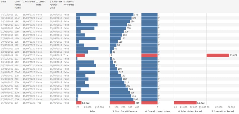Select the red Sales bar for 19I
Viewport: 239px width, 114px height.
pos(80,55)
